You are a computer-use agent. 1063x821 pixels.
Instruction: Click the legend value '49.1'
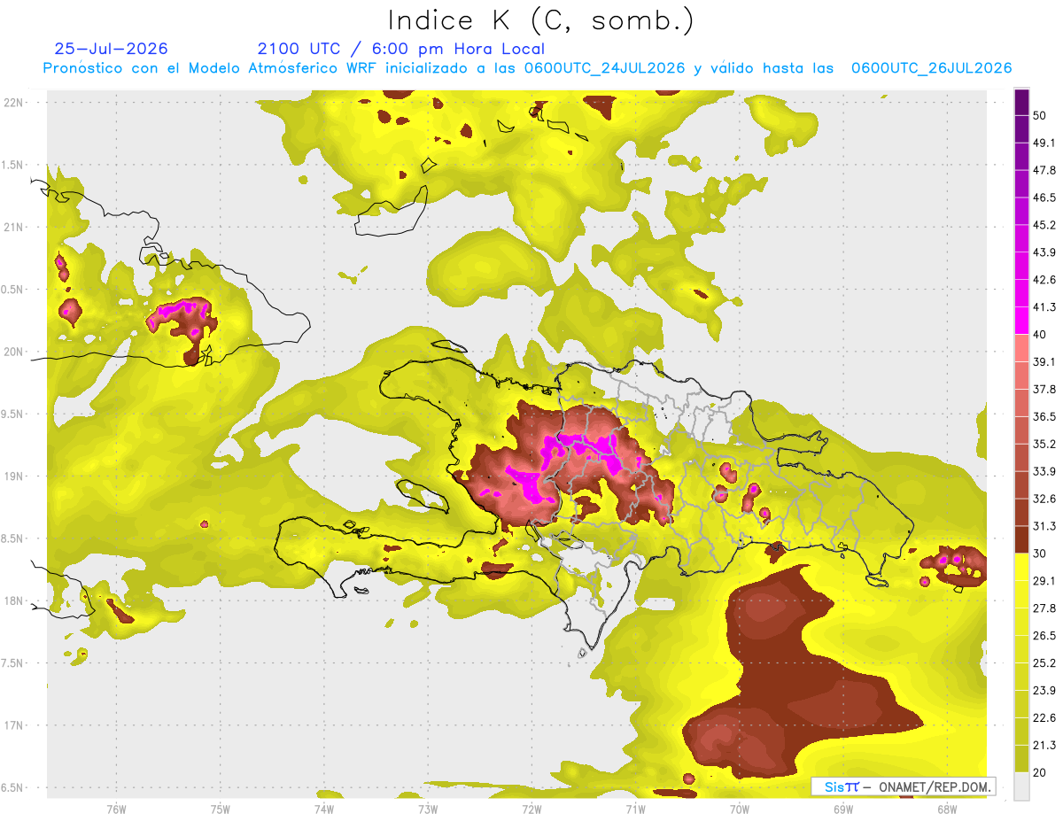[x=1044, y=143]
